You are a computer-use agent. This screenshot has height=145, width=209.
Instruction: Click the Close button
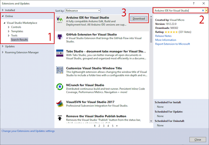pyautogui.click(x=198, y=140)
